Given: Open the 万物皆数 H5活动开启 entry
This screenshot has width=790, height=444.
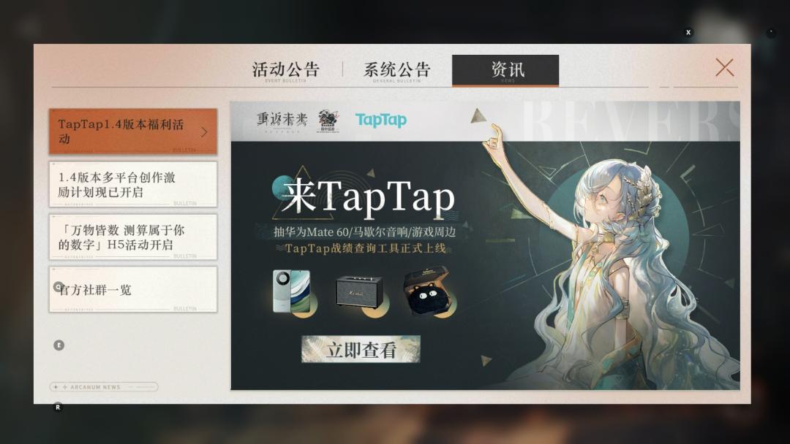Looking at the screenshot, I should (132, 237).
